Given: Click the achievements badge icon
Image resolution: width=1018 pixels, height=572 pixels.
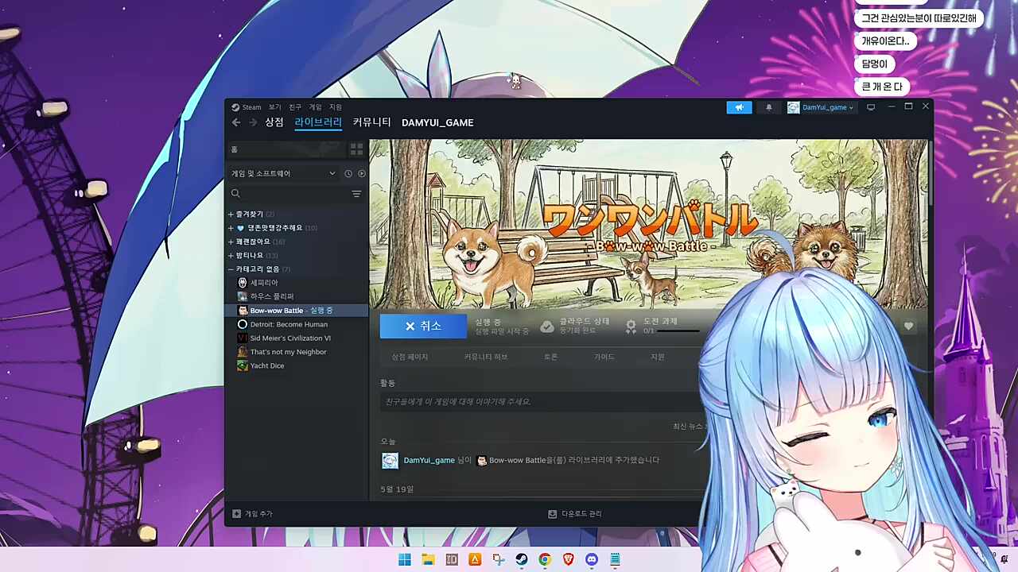Looking at the screenshot, I should [x=631, y=326].
